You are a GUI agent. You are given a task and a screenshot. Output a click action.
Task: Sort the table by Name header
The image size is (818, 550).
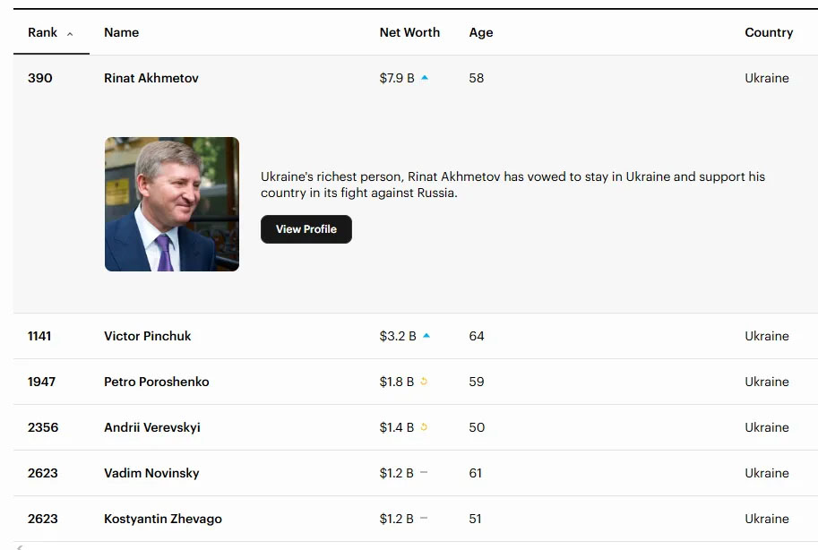click(x=122, y=32)
